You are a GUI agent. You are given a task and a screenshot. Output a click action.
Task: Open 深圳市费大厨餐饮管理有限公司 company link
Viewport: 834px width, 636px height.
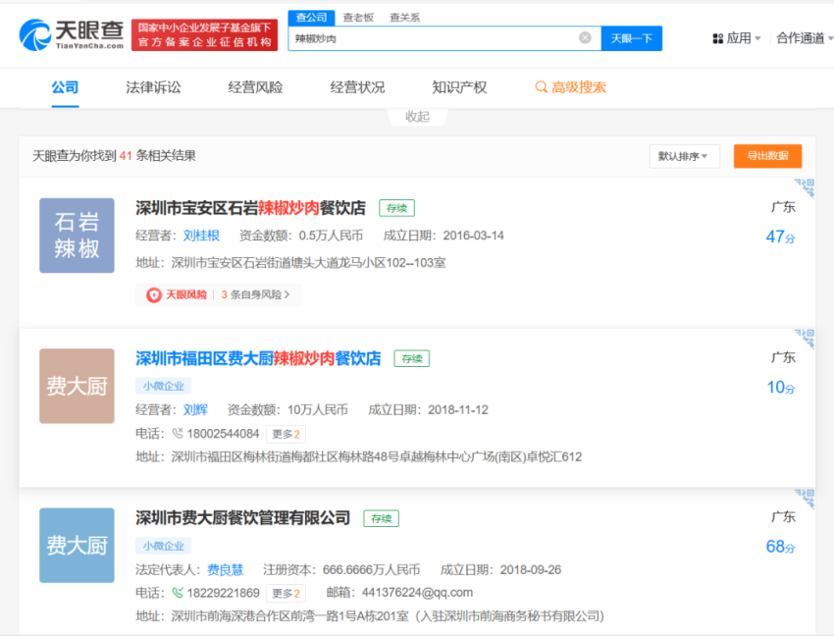[242, 517]
